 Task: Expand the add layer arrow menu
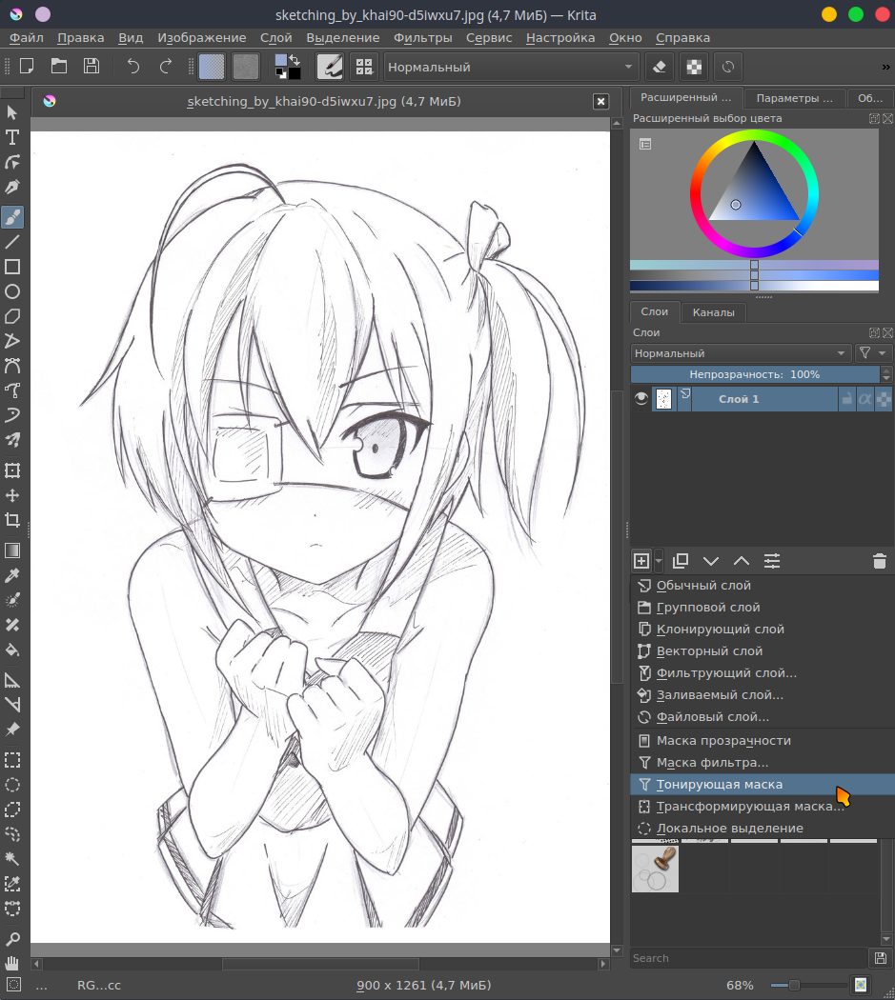tap(659, 561)
